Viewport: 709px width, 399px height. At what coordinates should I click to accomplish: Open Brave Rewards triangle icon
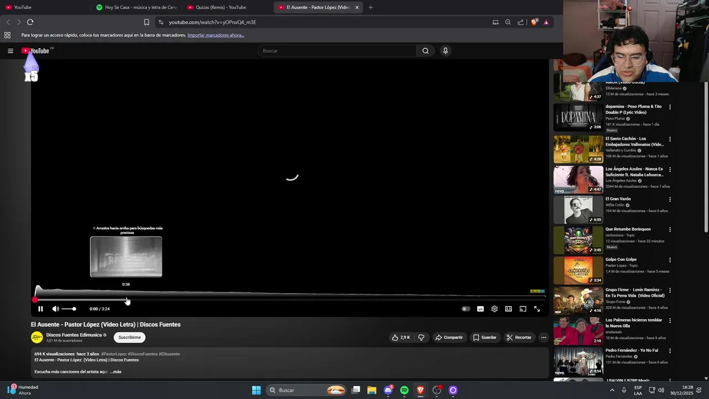pyautogui.click(x=546, y=22)
